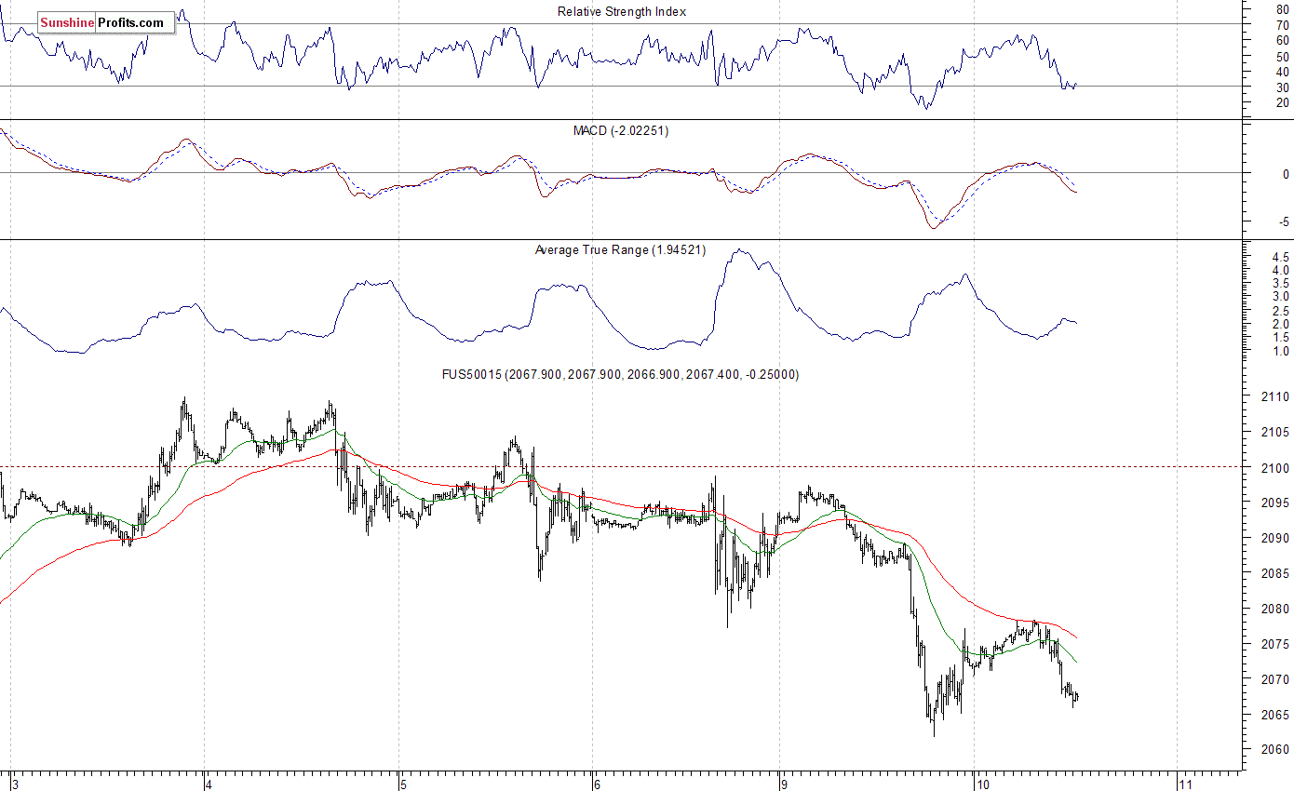1294x791 pixels.
Task: Click the 0 label on MACD axis
Action: (x=1286, y=174)
